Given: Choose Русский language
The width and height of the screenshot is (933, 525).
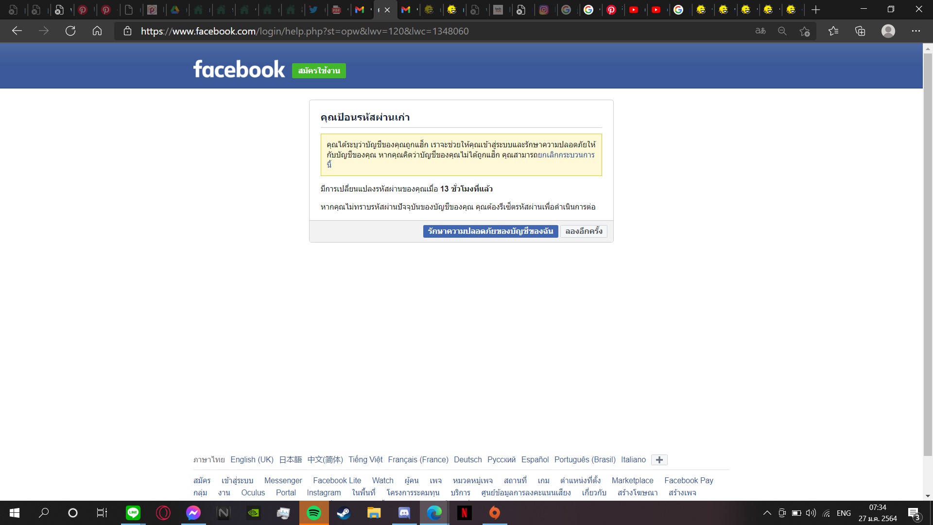Looking at the screenshot, I should pos(501,459).
